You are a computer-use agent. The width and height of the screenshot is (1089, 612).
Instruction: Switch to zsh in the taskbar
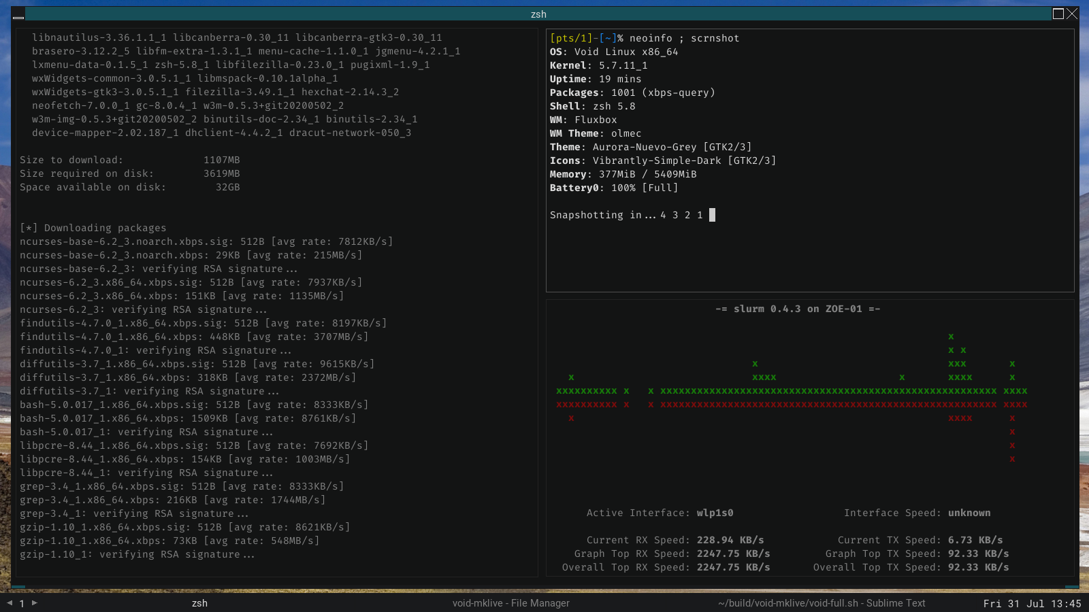coord(199,603)
